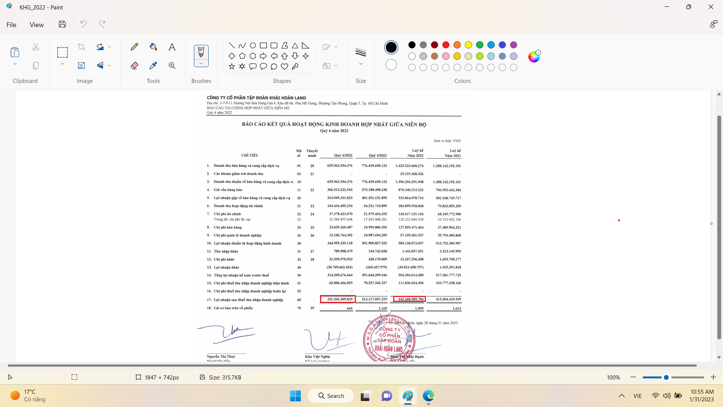Choose the Curve shape

pyautogui.click(x=242, y=46)
